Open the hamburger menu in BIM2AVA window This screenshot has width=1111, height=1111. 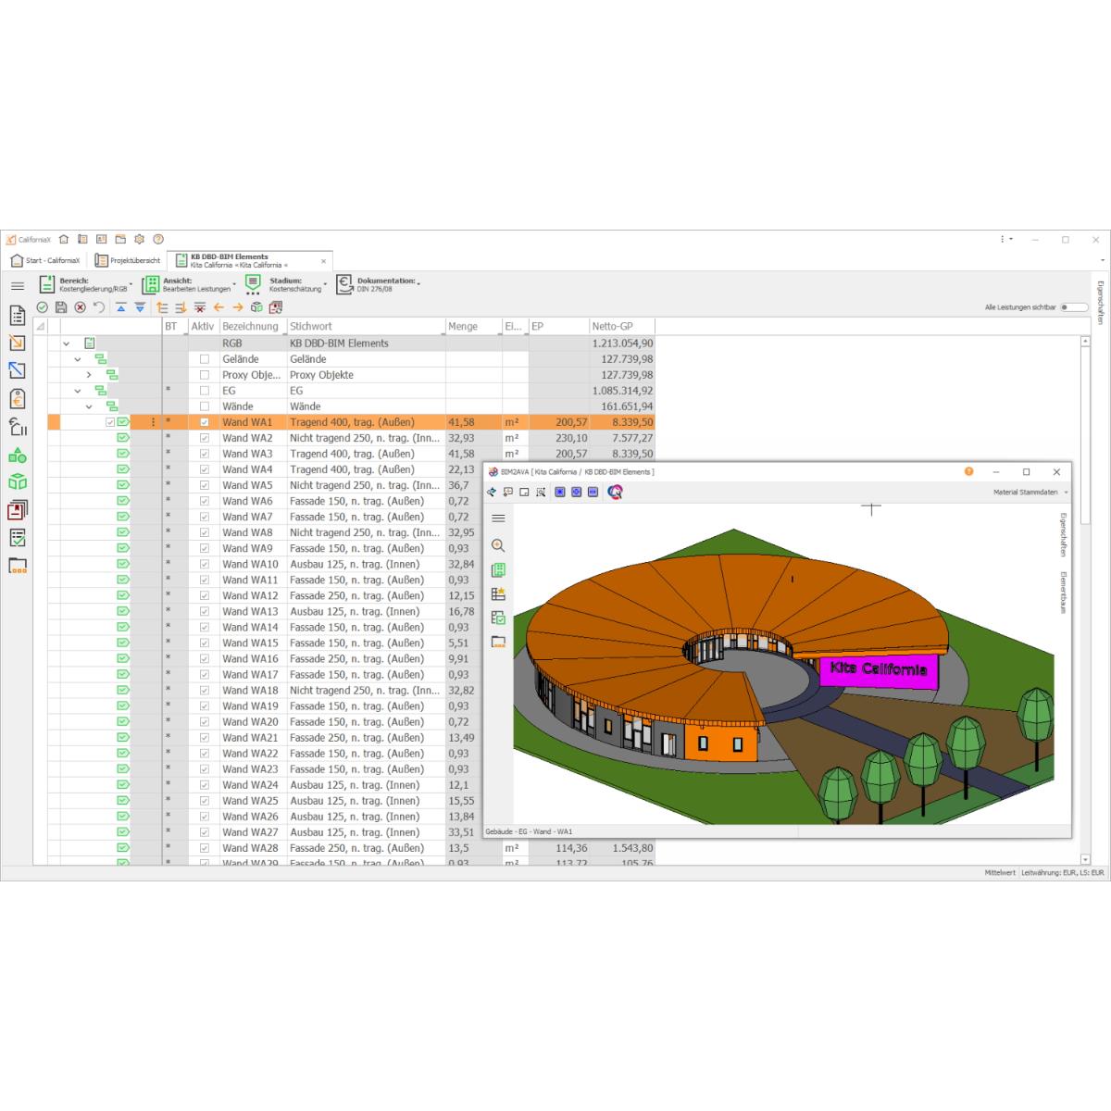[498, 518]
